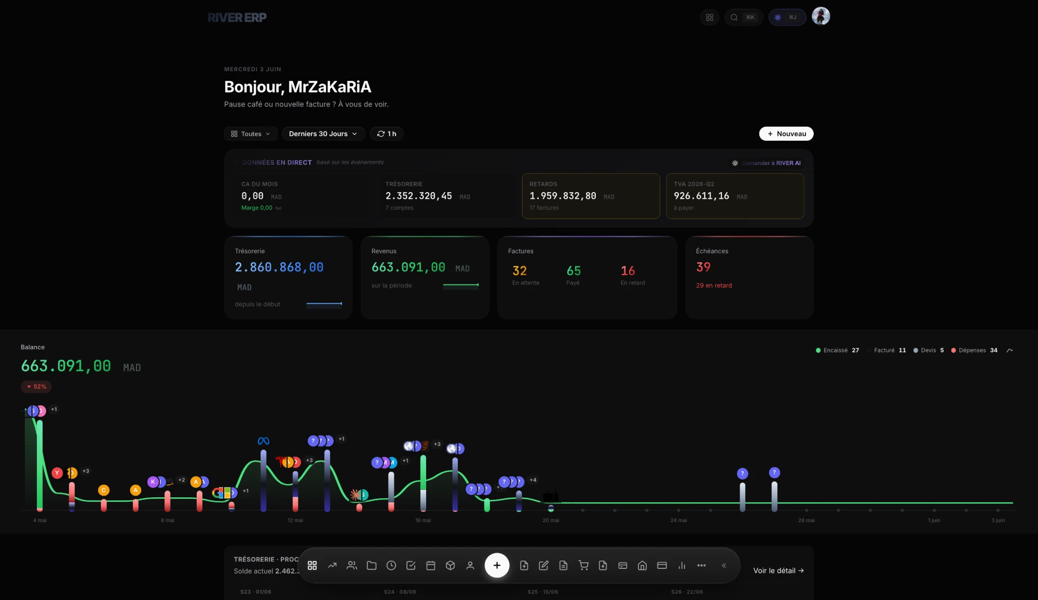Viewport: 1038px width, 600px height.
Task: Toggle the Encaissé legend series
Action: click(x=837, y=350)
